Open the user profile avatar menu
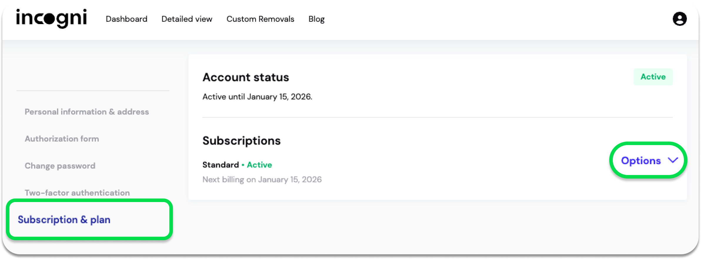The width and height of the screenshot is (701, 259). (x=680, y=19)
